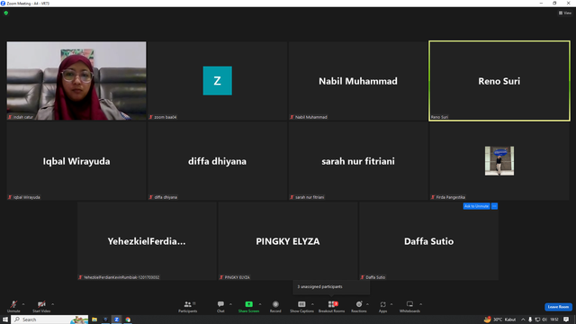This screenshot has height=324, width=576.
Task: Expand arrow beside Reactions
Action: click(x=368, y=304)
